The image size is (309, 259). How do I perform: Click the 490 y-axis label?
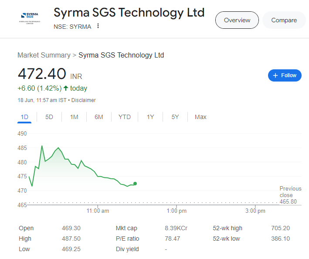pyautogui.click(x=22, y=133)
